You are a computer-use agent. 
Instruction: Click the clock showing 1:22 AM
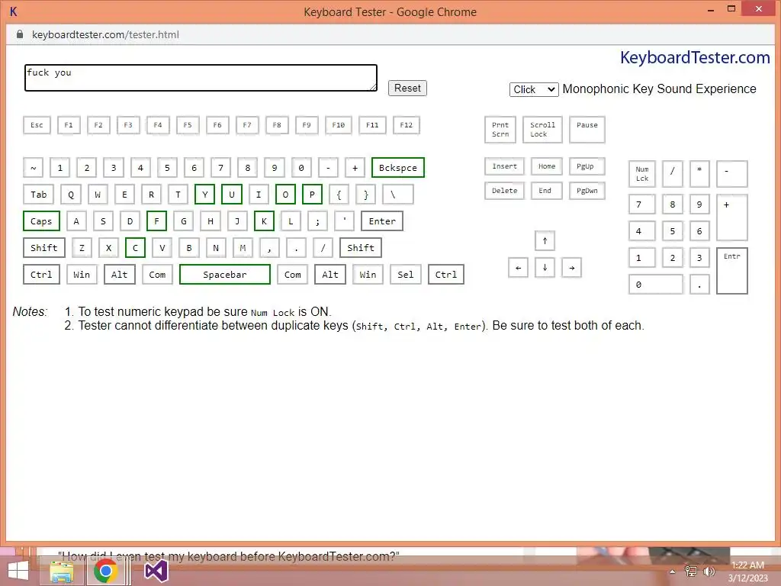pyautogui.click(x=747, y=565)
